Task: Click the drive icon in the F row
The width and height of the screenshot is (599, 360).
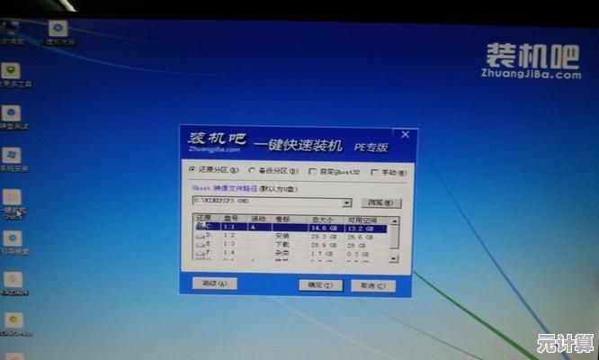Action: 201,253
